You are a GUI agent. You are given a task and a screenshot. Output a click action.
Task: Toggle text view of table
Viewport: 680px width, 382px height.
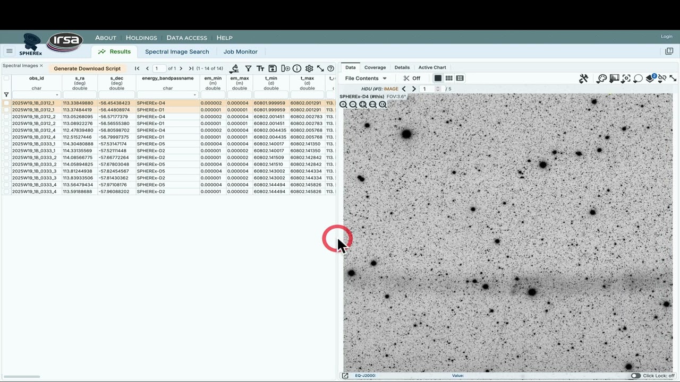click(260, 68)
